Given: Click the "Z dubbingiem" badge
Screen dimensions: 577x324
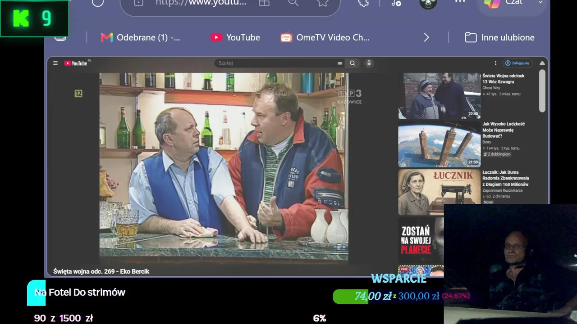Looking at the screenshot, I should [497, 154].
